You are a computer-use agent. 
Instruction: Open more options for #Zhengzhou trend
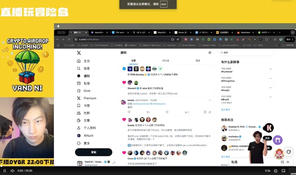(270, 78)
